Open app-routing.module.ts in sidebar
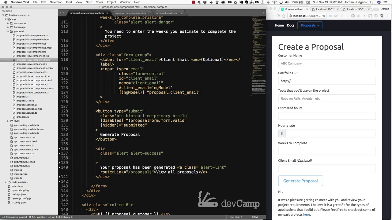The image size is (392, 220). (26, 133)
